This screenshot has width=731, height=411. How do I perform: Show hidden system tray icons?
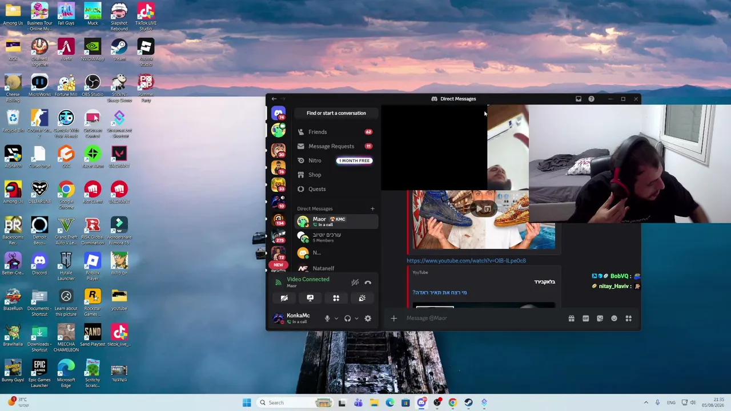(x=646, y=402)
